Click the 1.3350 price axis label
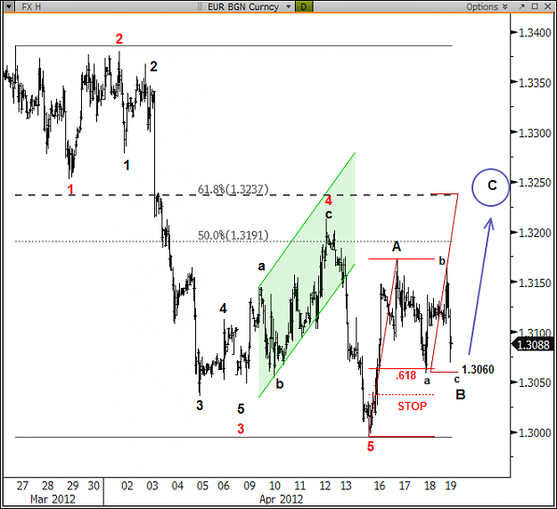Screen dimensions: 557x509 (535, 83)
